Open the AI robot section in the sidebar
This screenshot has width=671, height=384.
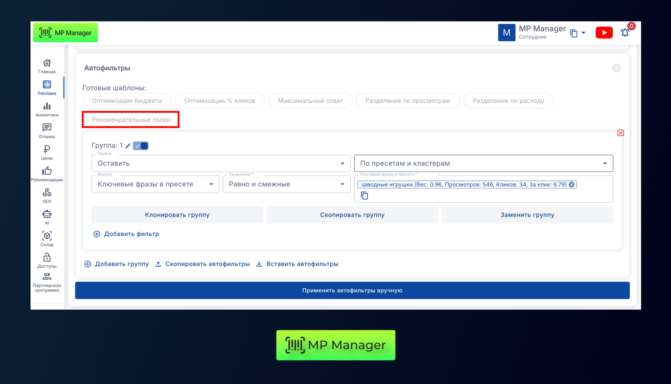tap(47, 217)
